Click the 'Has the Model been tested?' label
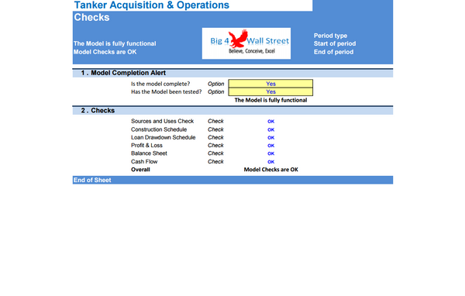This screenshot has height=296, width=465. coord(167,92)
